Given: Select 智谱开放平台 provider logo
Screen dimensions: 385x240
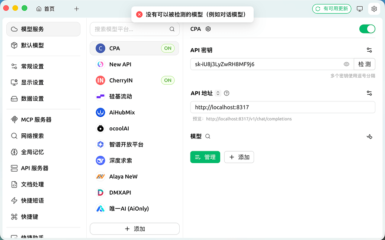Looking at the screenshot, I should tap(100, 145).
